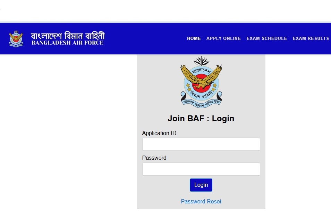This screenshot has width=331, height=219.
Task: Submit with the blue Login button
Action: (201, 185)
